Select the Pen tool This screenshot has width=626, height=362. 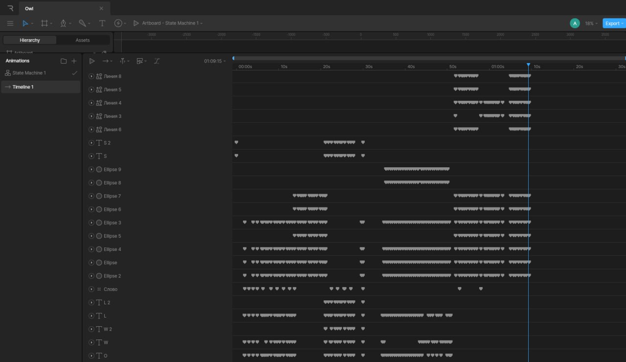pyautogui.click(x=63, y=23)
